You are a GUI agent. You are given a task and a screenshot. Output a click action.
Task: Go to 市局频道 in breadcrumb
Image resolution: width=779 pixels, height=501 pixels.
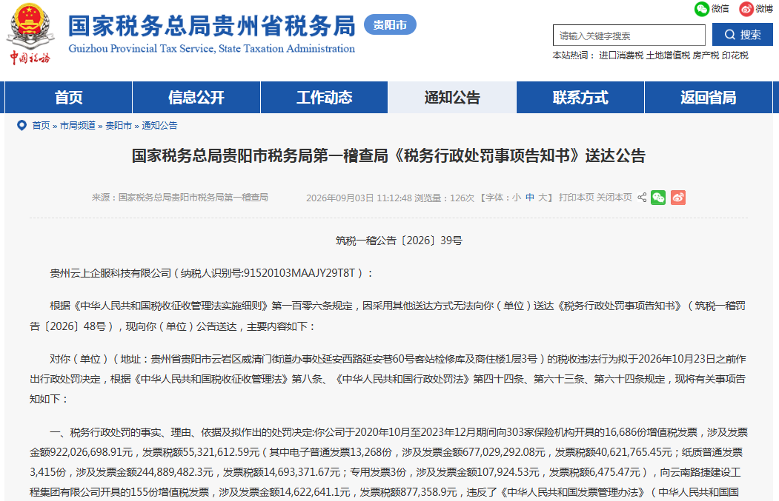78,126
